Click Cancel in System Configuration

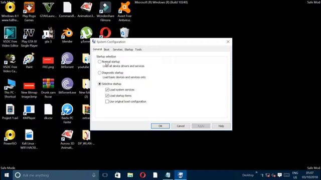coord(181,126)
